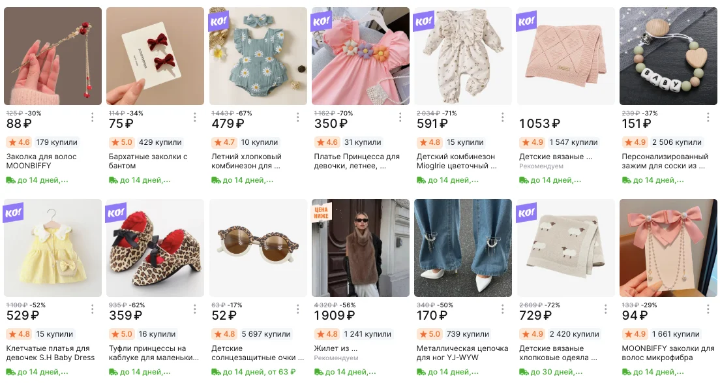Image resolution: width=720 pixels, height=383 pixels.
Task: Click the KO! badge on the leopard heels
Action: (x=117, y=211)
